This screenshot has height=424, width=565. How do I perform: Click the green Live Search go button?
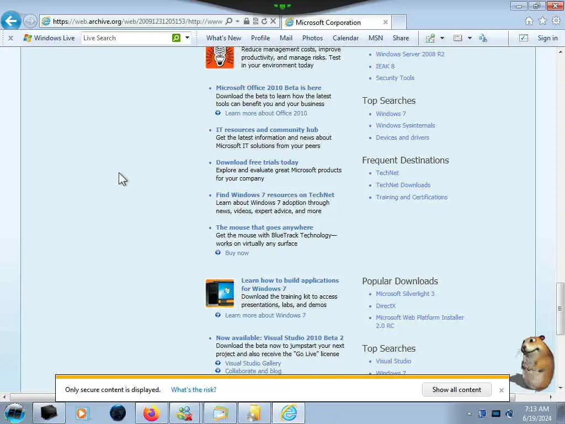(176, 38)
